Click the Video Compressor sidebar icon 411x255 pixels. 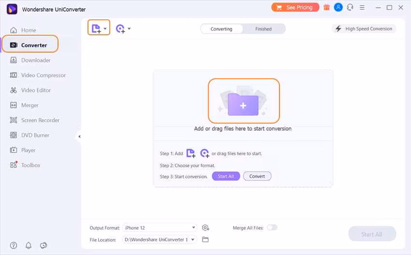[x=14, y=75]
